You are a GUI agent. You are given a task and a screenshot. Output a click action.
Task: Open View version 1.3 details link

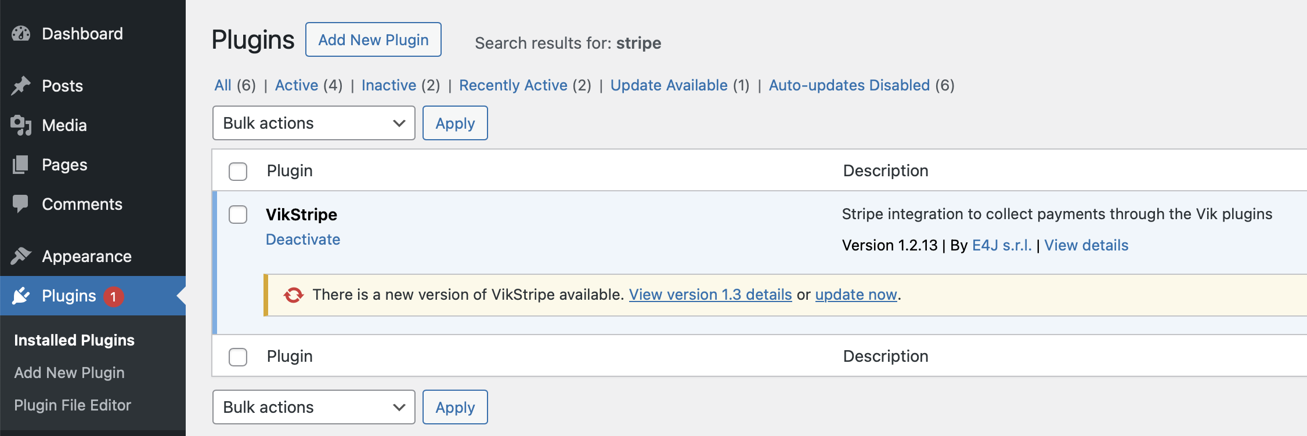pyautogui.click(x=710, y=295)
